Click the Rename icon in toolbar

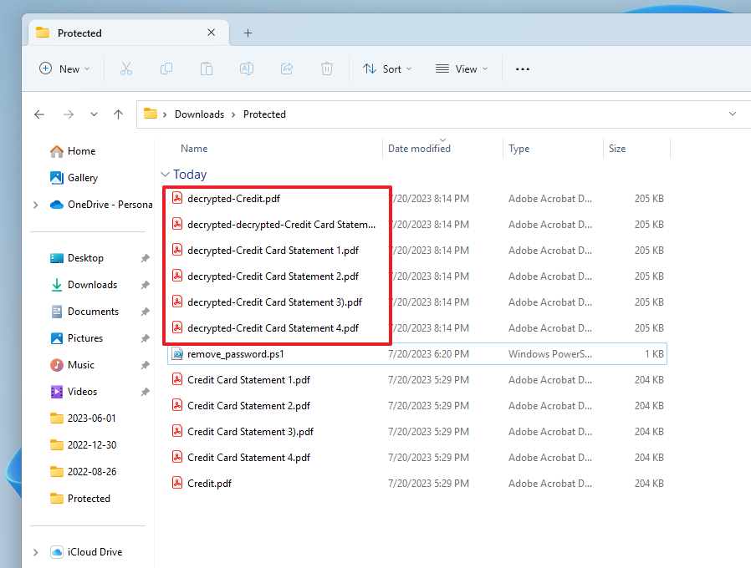coord(247,68)
